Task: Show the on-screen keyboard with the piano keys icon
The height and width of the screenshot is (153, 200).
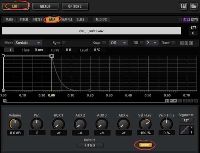Action: tap(183, 6)
